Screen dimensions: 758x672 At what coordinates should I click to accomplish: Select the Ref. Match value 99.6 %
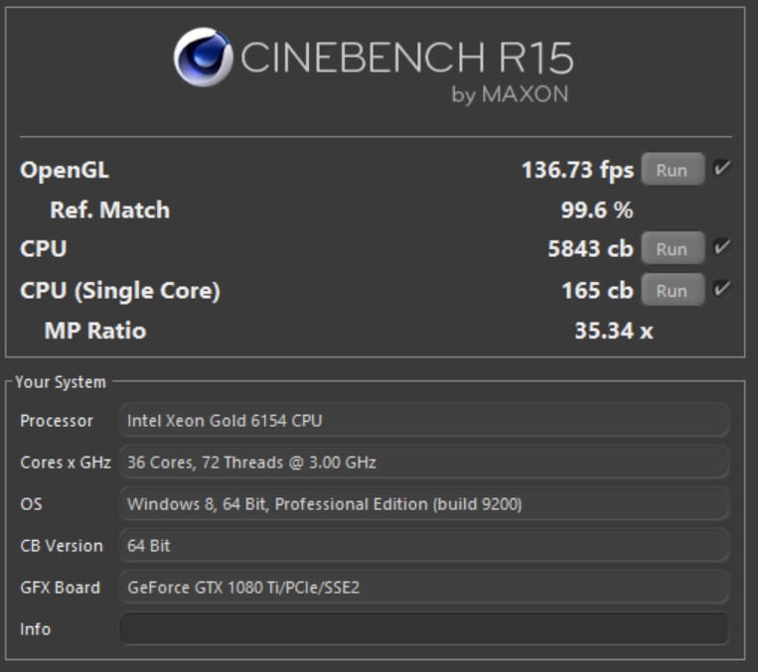click(x=597, y=210)
